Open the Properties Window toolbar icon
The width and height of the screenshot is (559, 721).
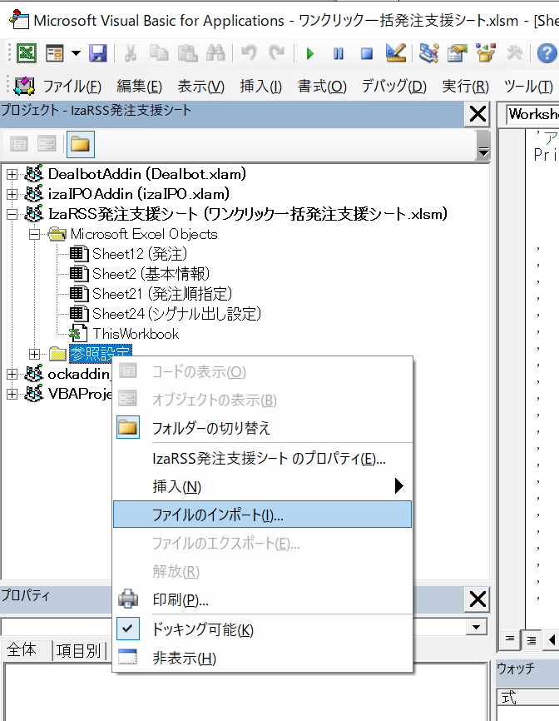(457, 53)
